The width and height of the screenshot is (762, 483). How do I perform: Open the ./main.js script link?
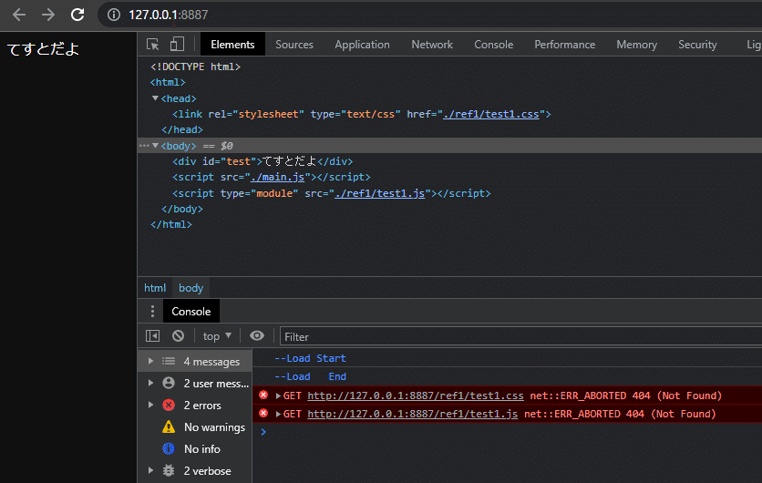pos(281,178)
